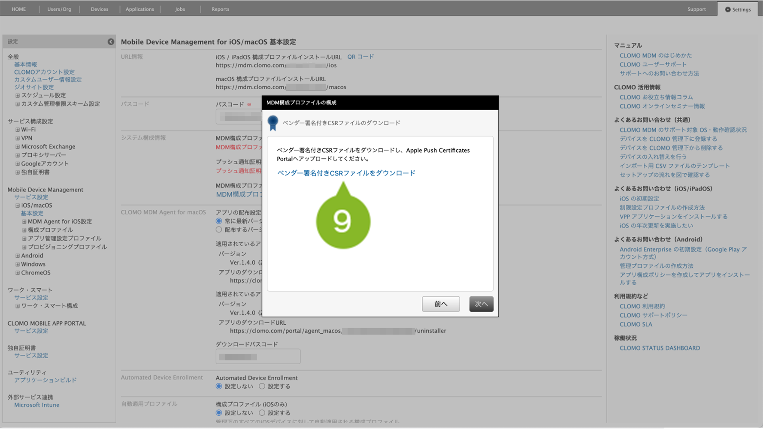Open ジオサイト設定 link
Screen dimensions: 763x429
coord(34,87)
